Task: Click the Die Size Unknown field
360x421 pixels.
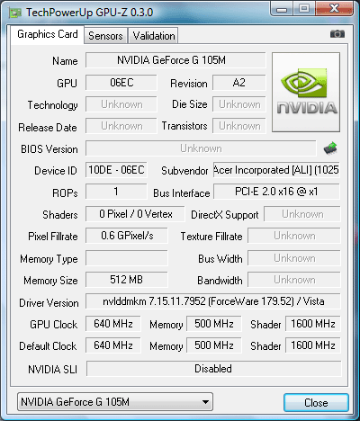Action: 239,104
